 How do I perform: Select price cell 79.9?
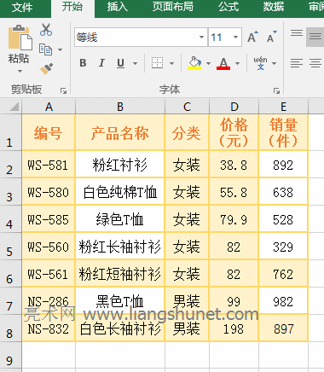pyautogui.click(x=234, y=219)
